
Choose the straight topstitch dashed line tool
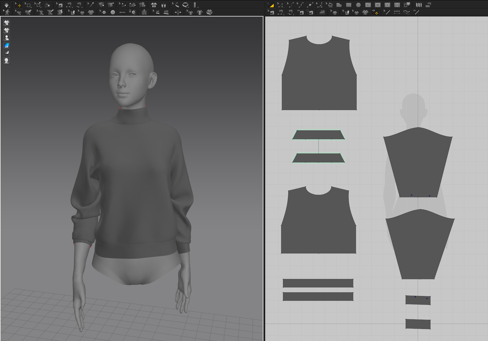(387, 12)
